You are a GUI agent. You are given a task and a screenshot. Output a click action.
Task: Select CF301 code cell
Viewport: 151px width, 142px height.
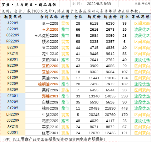click(13, 96)
